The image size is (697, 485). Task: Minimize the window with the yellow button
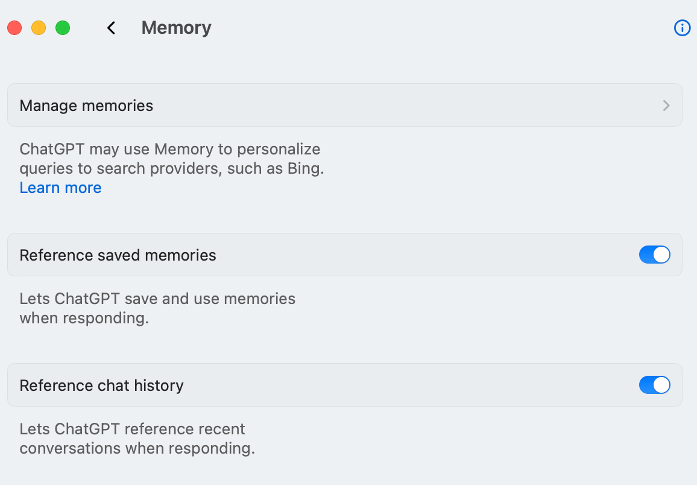39,28
